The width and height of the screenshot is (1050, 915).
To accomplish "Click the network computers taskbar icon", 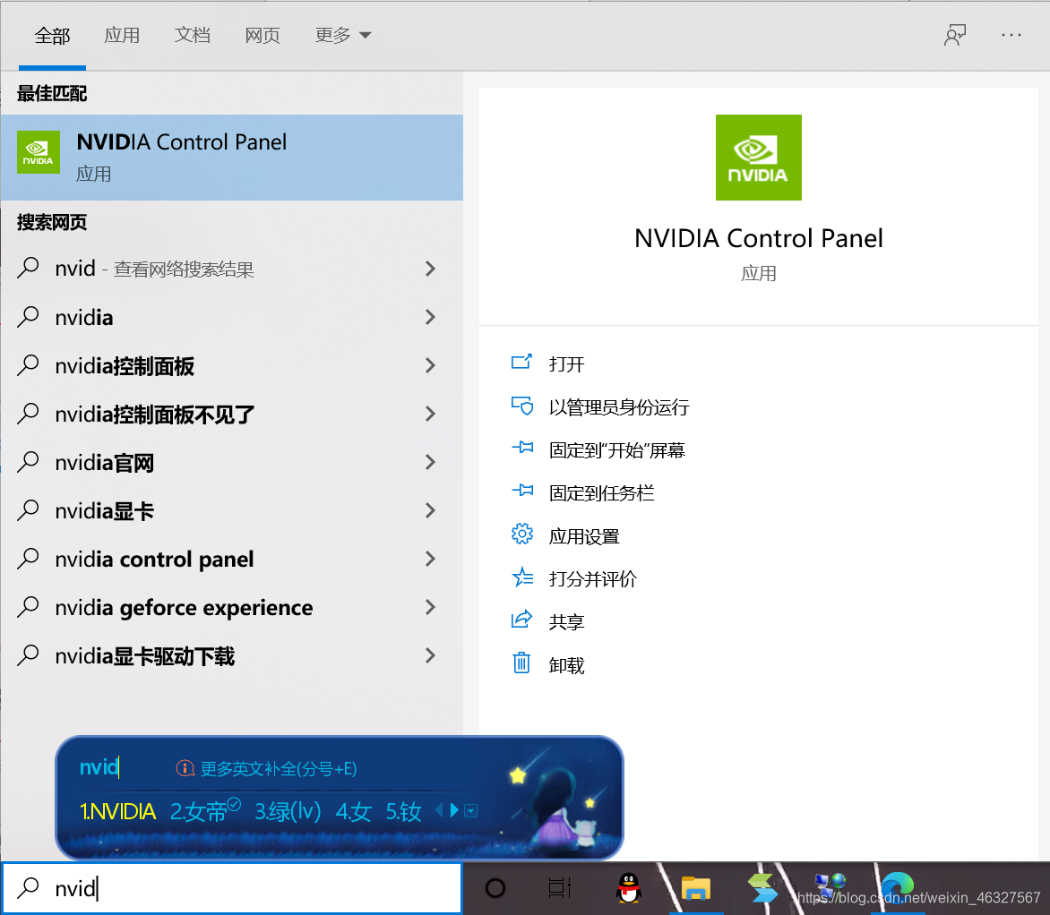I will [830, 887].
